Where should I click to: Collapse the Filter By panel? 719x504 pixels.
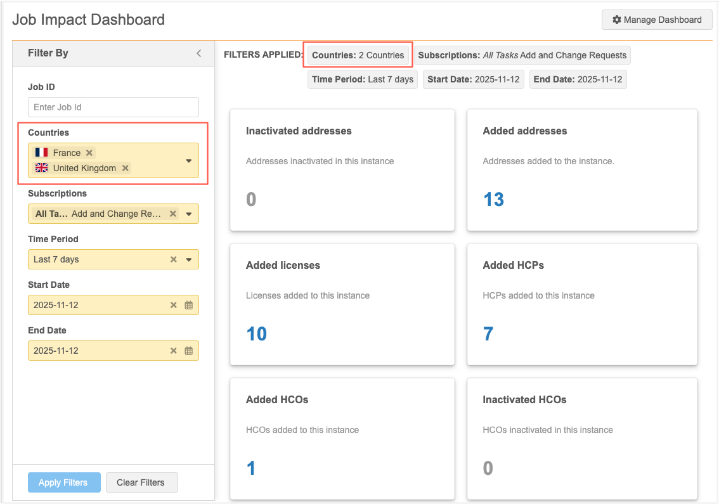click(198, 53)
